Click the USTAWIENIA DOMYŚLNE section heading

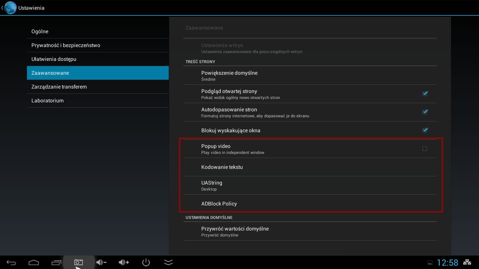[209, 217]
